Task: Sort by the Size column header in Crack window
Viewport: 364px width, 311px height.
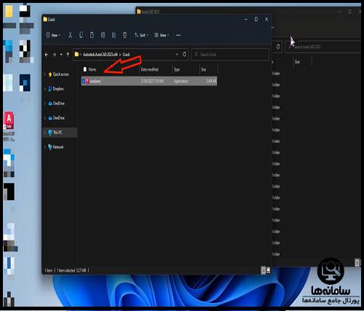Action: pyautogui.click(x=203, y=69)
